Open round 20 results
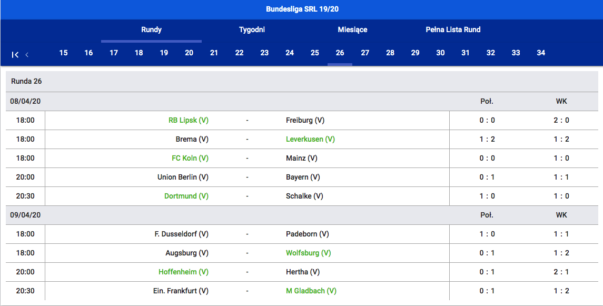 click(x=189, y=53)
